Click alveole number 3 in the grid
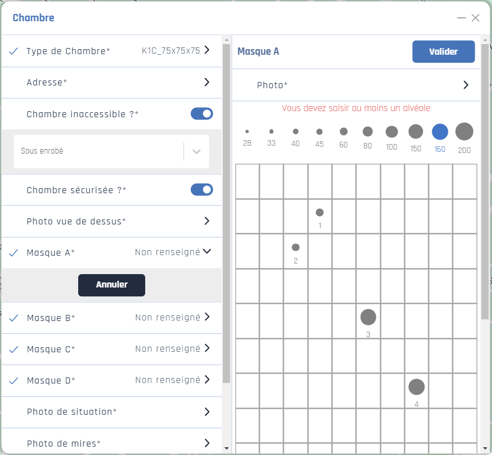492x455 pixels. pos(368,317)
